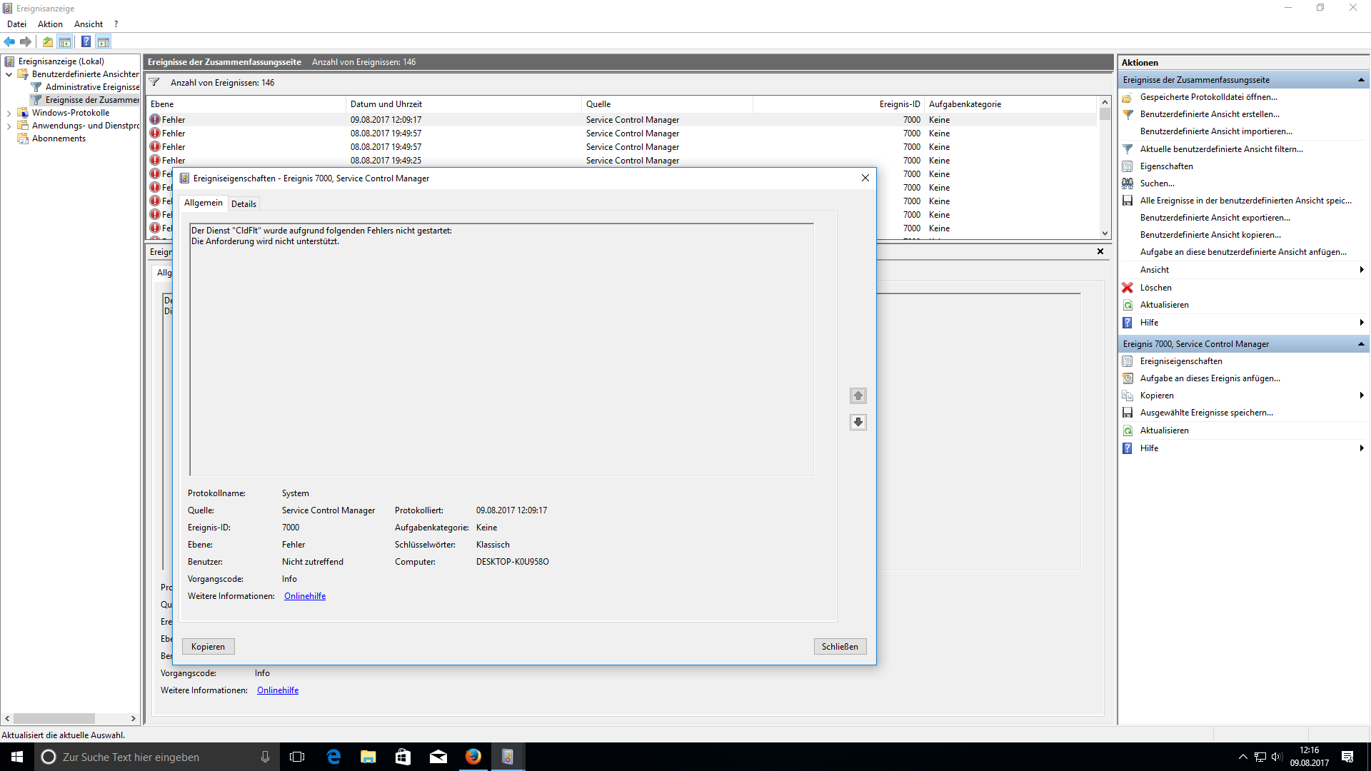Click up arrow for previous event
1371x771 pixels.
(858, 395)
